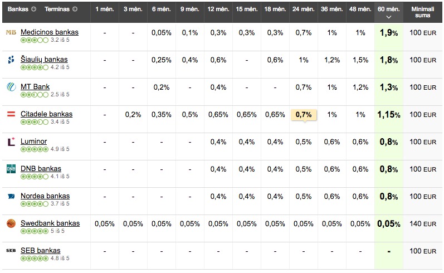This screenshot has width=444, height=273.
Task: Click the Swedbank orange logo
Action: (11, 223)
